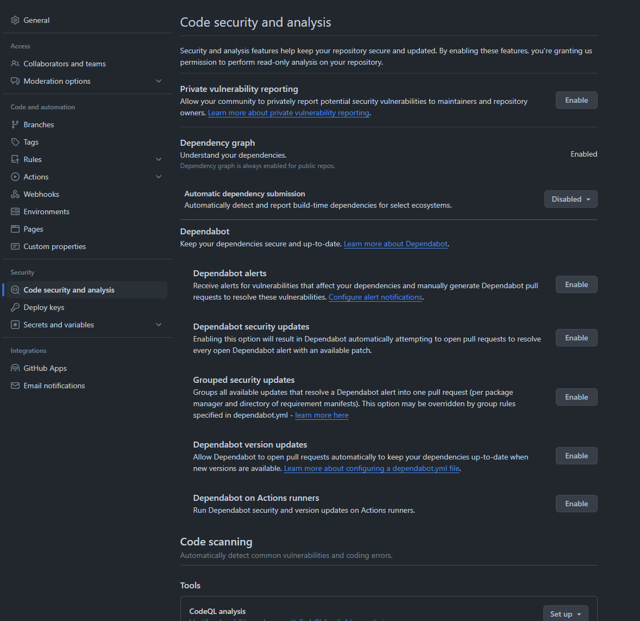The width and height of the screenshot is (640, 621).
Task: Navigate to Deploy keys
Action: [86, 307]
